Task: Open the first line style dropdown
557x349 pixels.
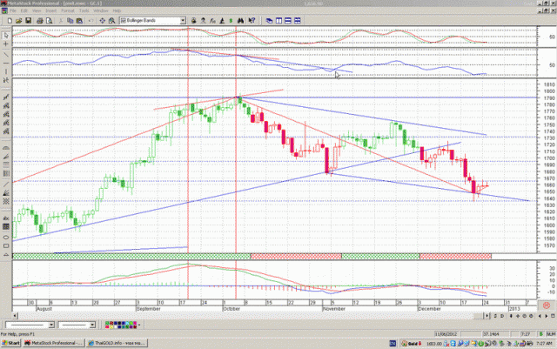Action: (x=51, y=325)
